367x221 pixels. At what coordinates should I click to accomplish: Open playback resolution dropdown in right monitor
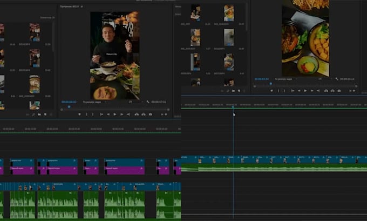tap(325, 79)
